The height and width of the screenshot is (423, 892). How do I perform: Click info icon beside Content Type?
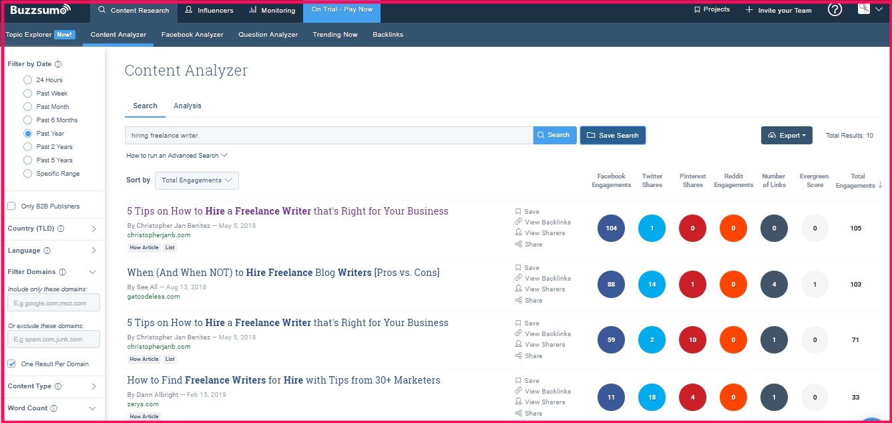pyautogui.click(x=58, y=386)
